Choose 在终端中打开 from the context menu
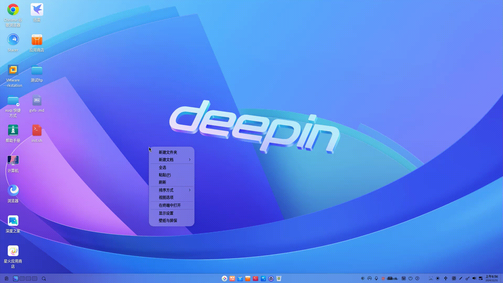Image resolution: width=503 pixels, height=283 pixels. pyautogui.click(x=170, y=205)
